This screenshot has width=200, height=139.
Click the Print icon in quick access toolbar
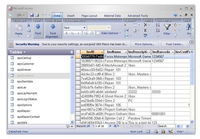coord(37,15)
